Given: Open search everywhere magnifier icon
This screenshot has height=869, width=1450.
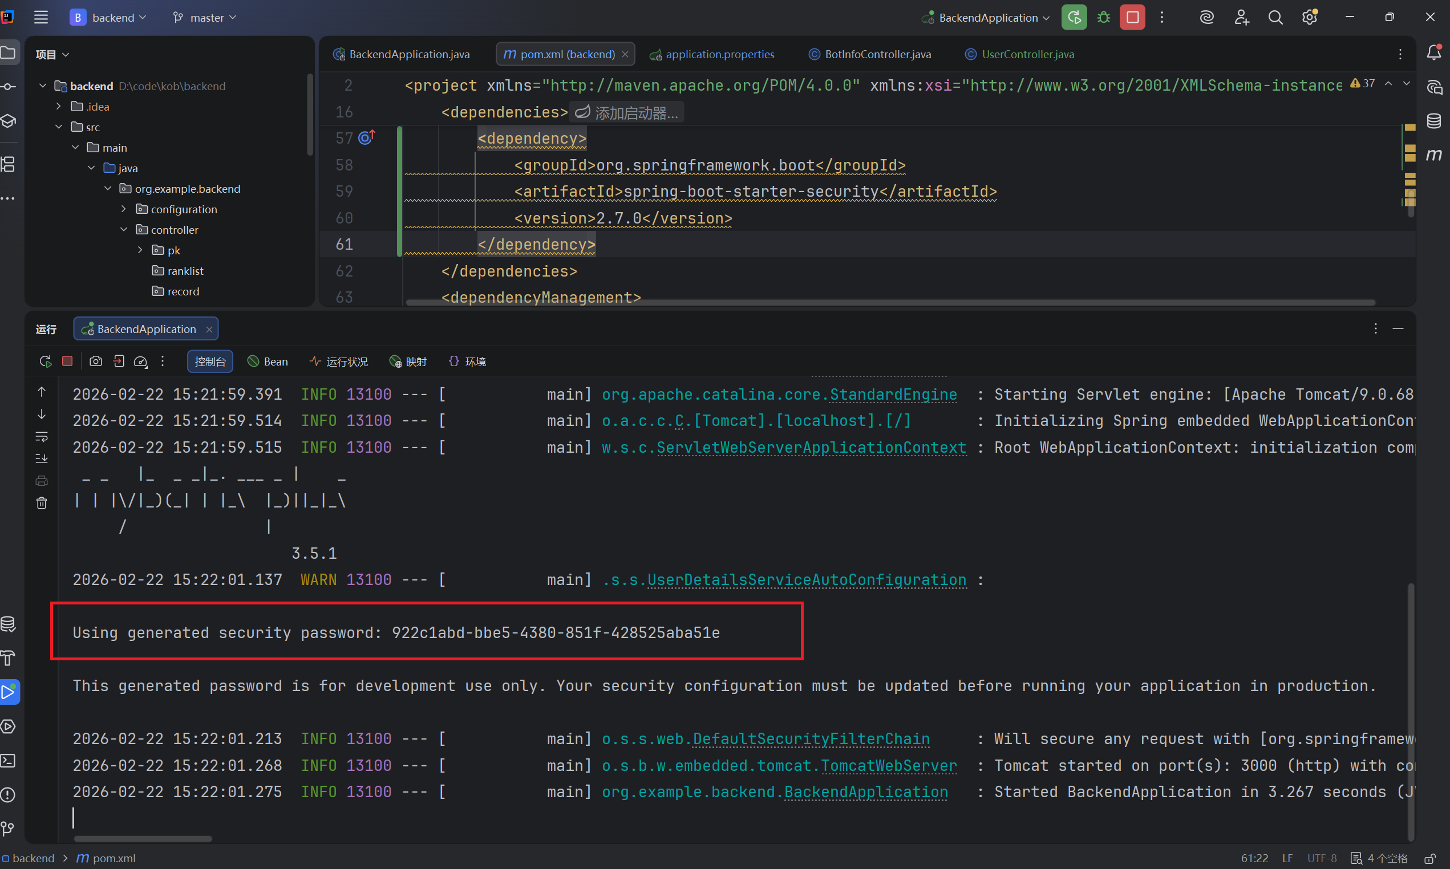Looking at the screenshot, I should [1275, 18].
